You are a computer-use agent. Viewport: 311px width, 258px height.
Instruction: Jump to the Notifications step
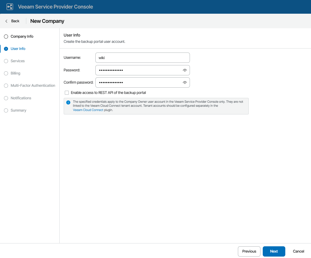tap(21, 98)
